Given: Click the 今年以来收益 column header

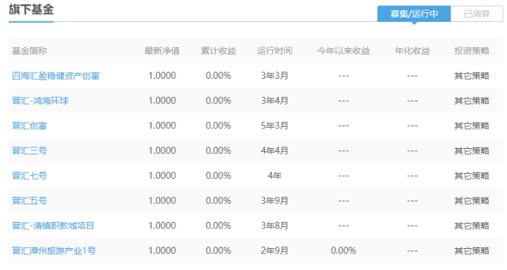Looking at the screenshot, I should click(343, 50).
